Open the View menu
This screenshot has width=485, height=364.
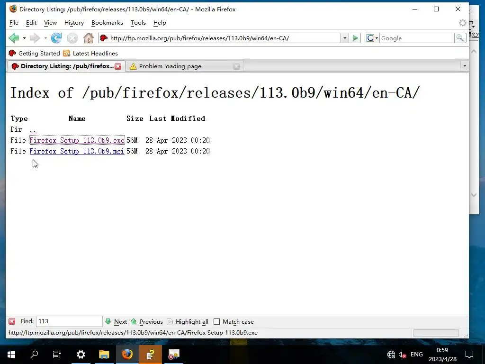point(50,23)
